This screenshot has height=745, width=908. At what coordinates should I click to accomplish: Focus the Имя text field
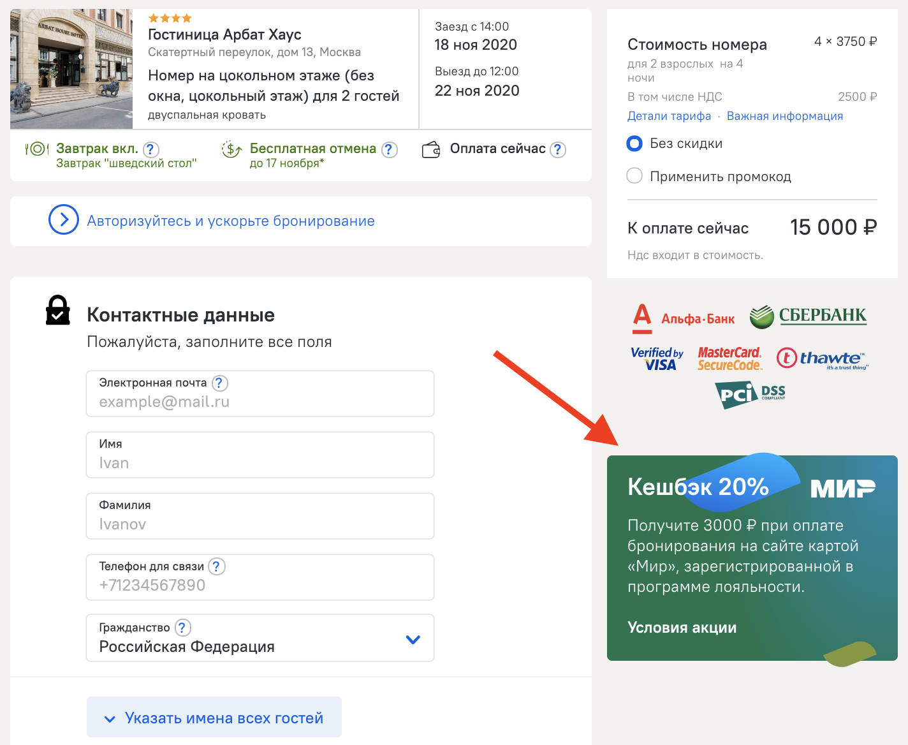coord(260,462)
